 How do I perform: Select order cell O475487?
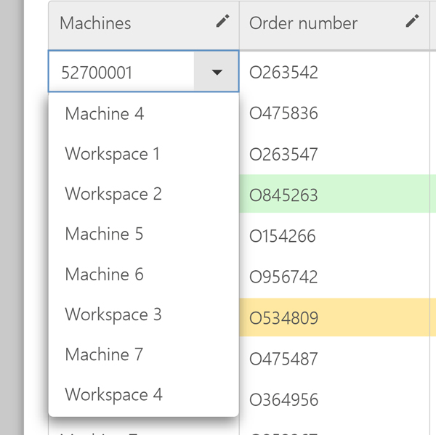(335, 359)
